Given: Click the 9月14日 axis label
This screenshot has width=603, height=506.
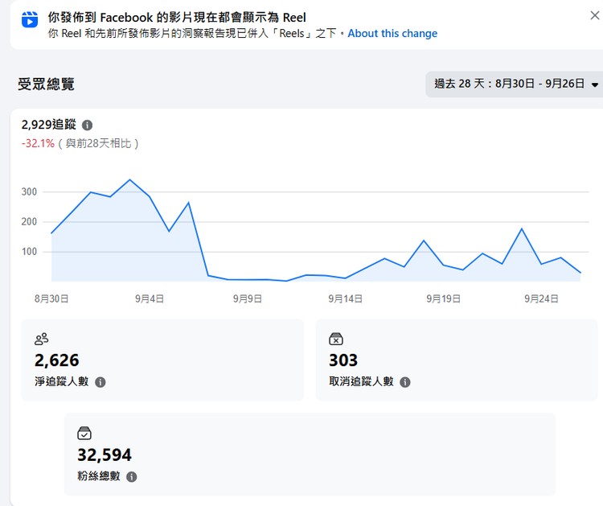Looking at the screenshot, I should pos(346,298).
